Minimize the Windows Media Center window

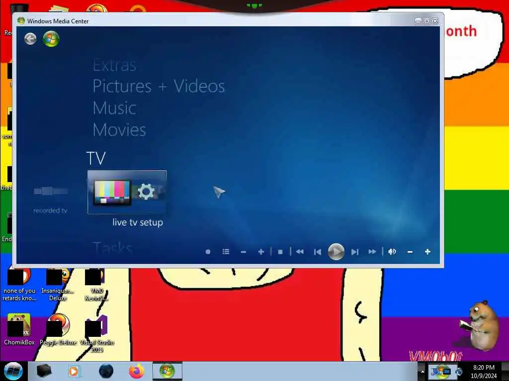click(418, 21)
